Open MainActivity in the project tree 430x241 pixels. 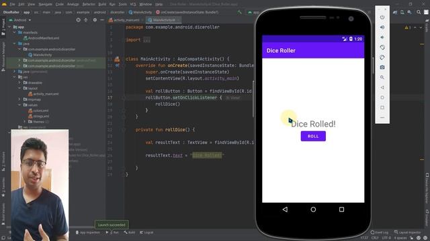point(40,55)
